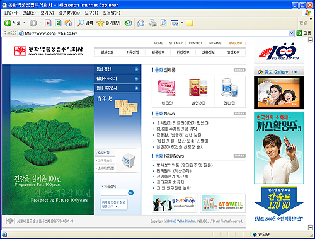Expand 광고 Gallery arrows

pyautogui.click(x=294, y=72)
